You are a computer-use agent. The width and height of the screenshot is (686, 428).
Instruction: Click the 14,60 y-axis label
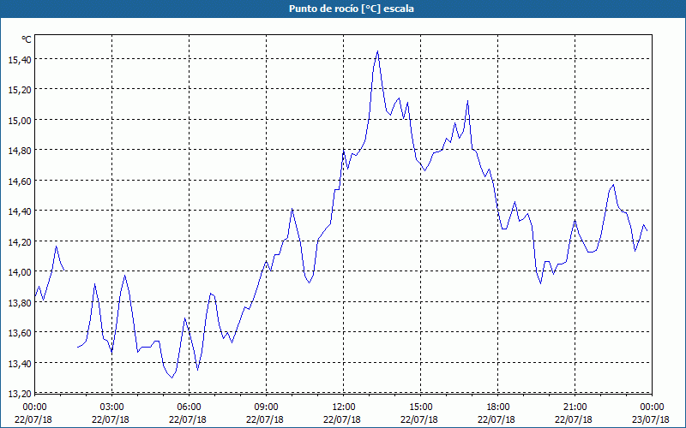point(20,181)
